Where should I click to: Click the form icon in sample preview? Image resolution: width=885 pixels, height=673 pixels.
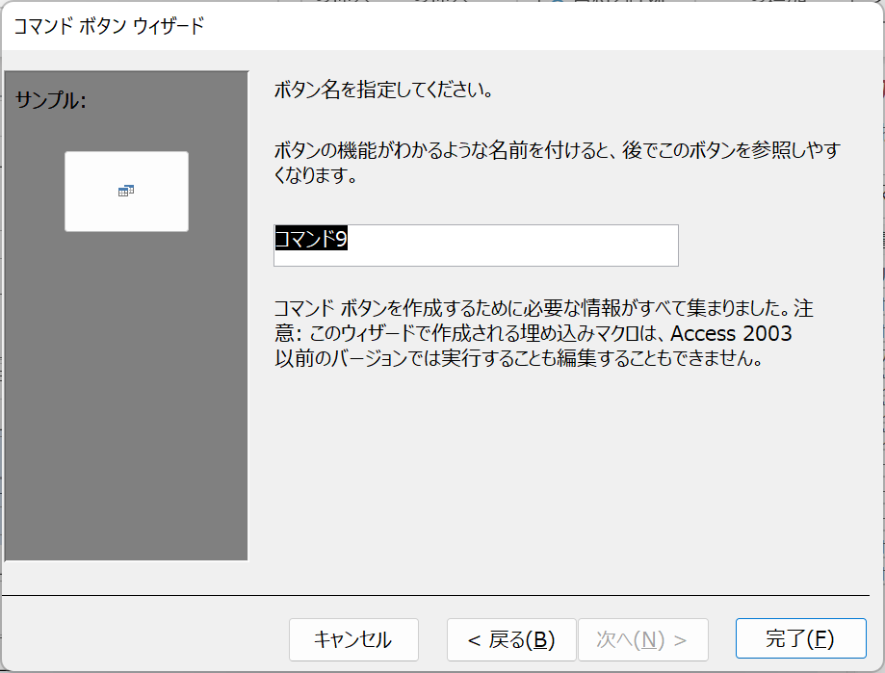coord(126,191)
